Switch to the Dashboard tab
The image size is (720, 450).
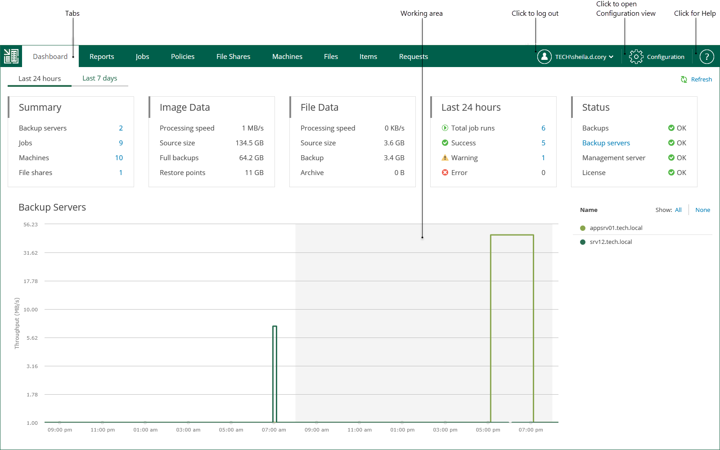50,56
